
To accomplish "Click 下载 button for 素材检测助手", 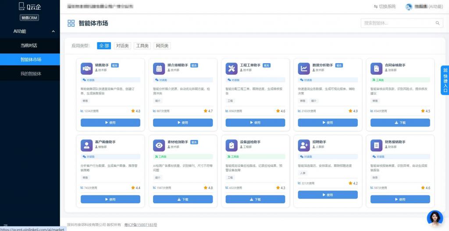I will point(183,199).
